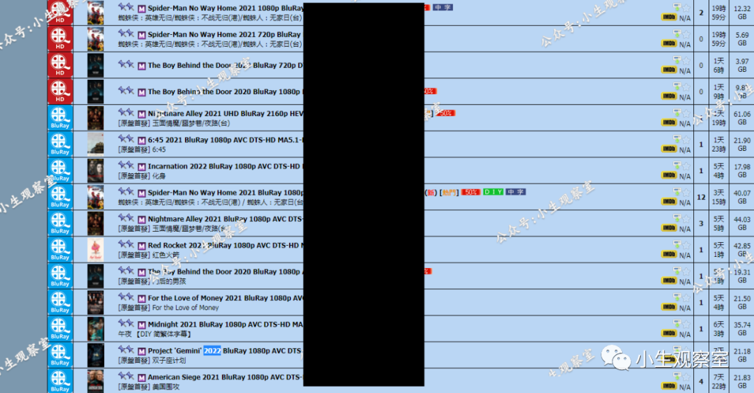The height and width of the screenshot is (393, 754).
Task: Click the BluRay category icon for Nightmare Alley UHD 2160p
Action: 60,118
